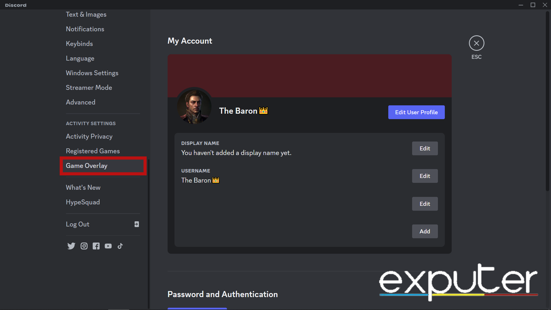The image size is (551, 310).
Task: Click the ESC close button icon
Action: [476, 43]
